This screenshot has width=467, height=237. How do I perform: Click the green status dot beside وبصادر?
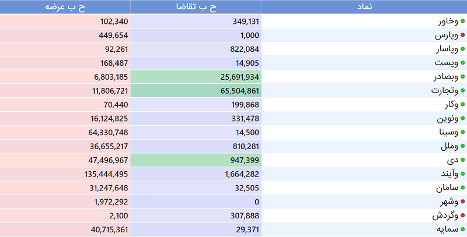point(462,77)
